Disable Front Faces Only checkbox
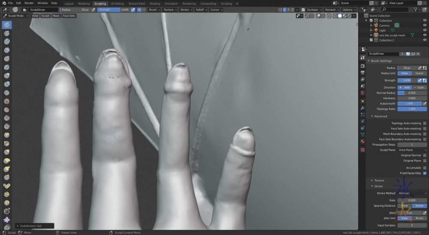The height and width of the screenshot is (235, 429). click(425, 173)
